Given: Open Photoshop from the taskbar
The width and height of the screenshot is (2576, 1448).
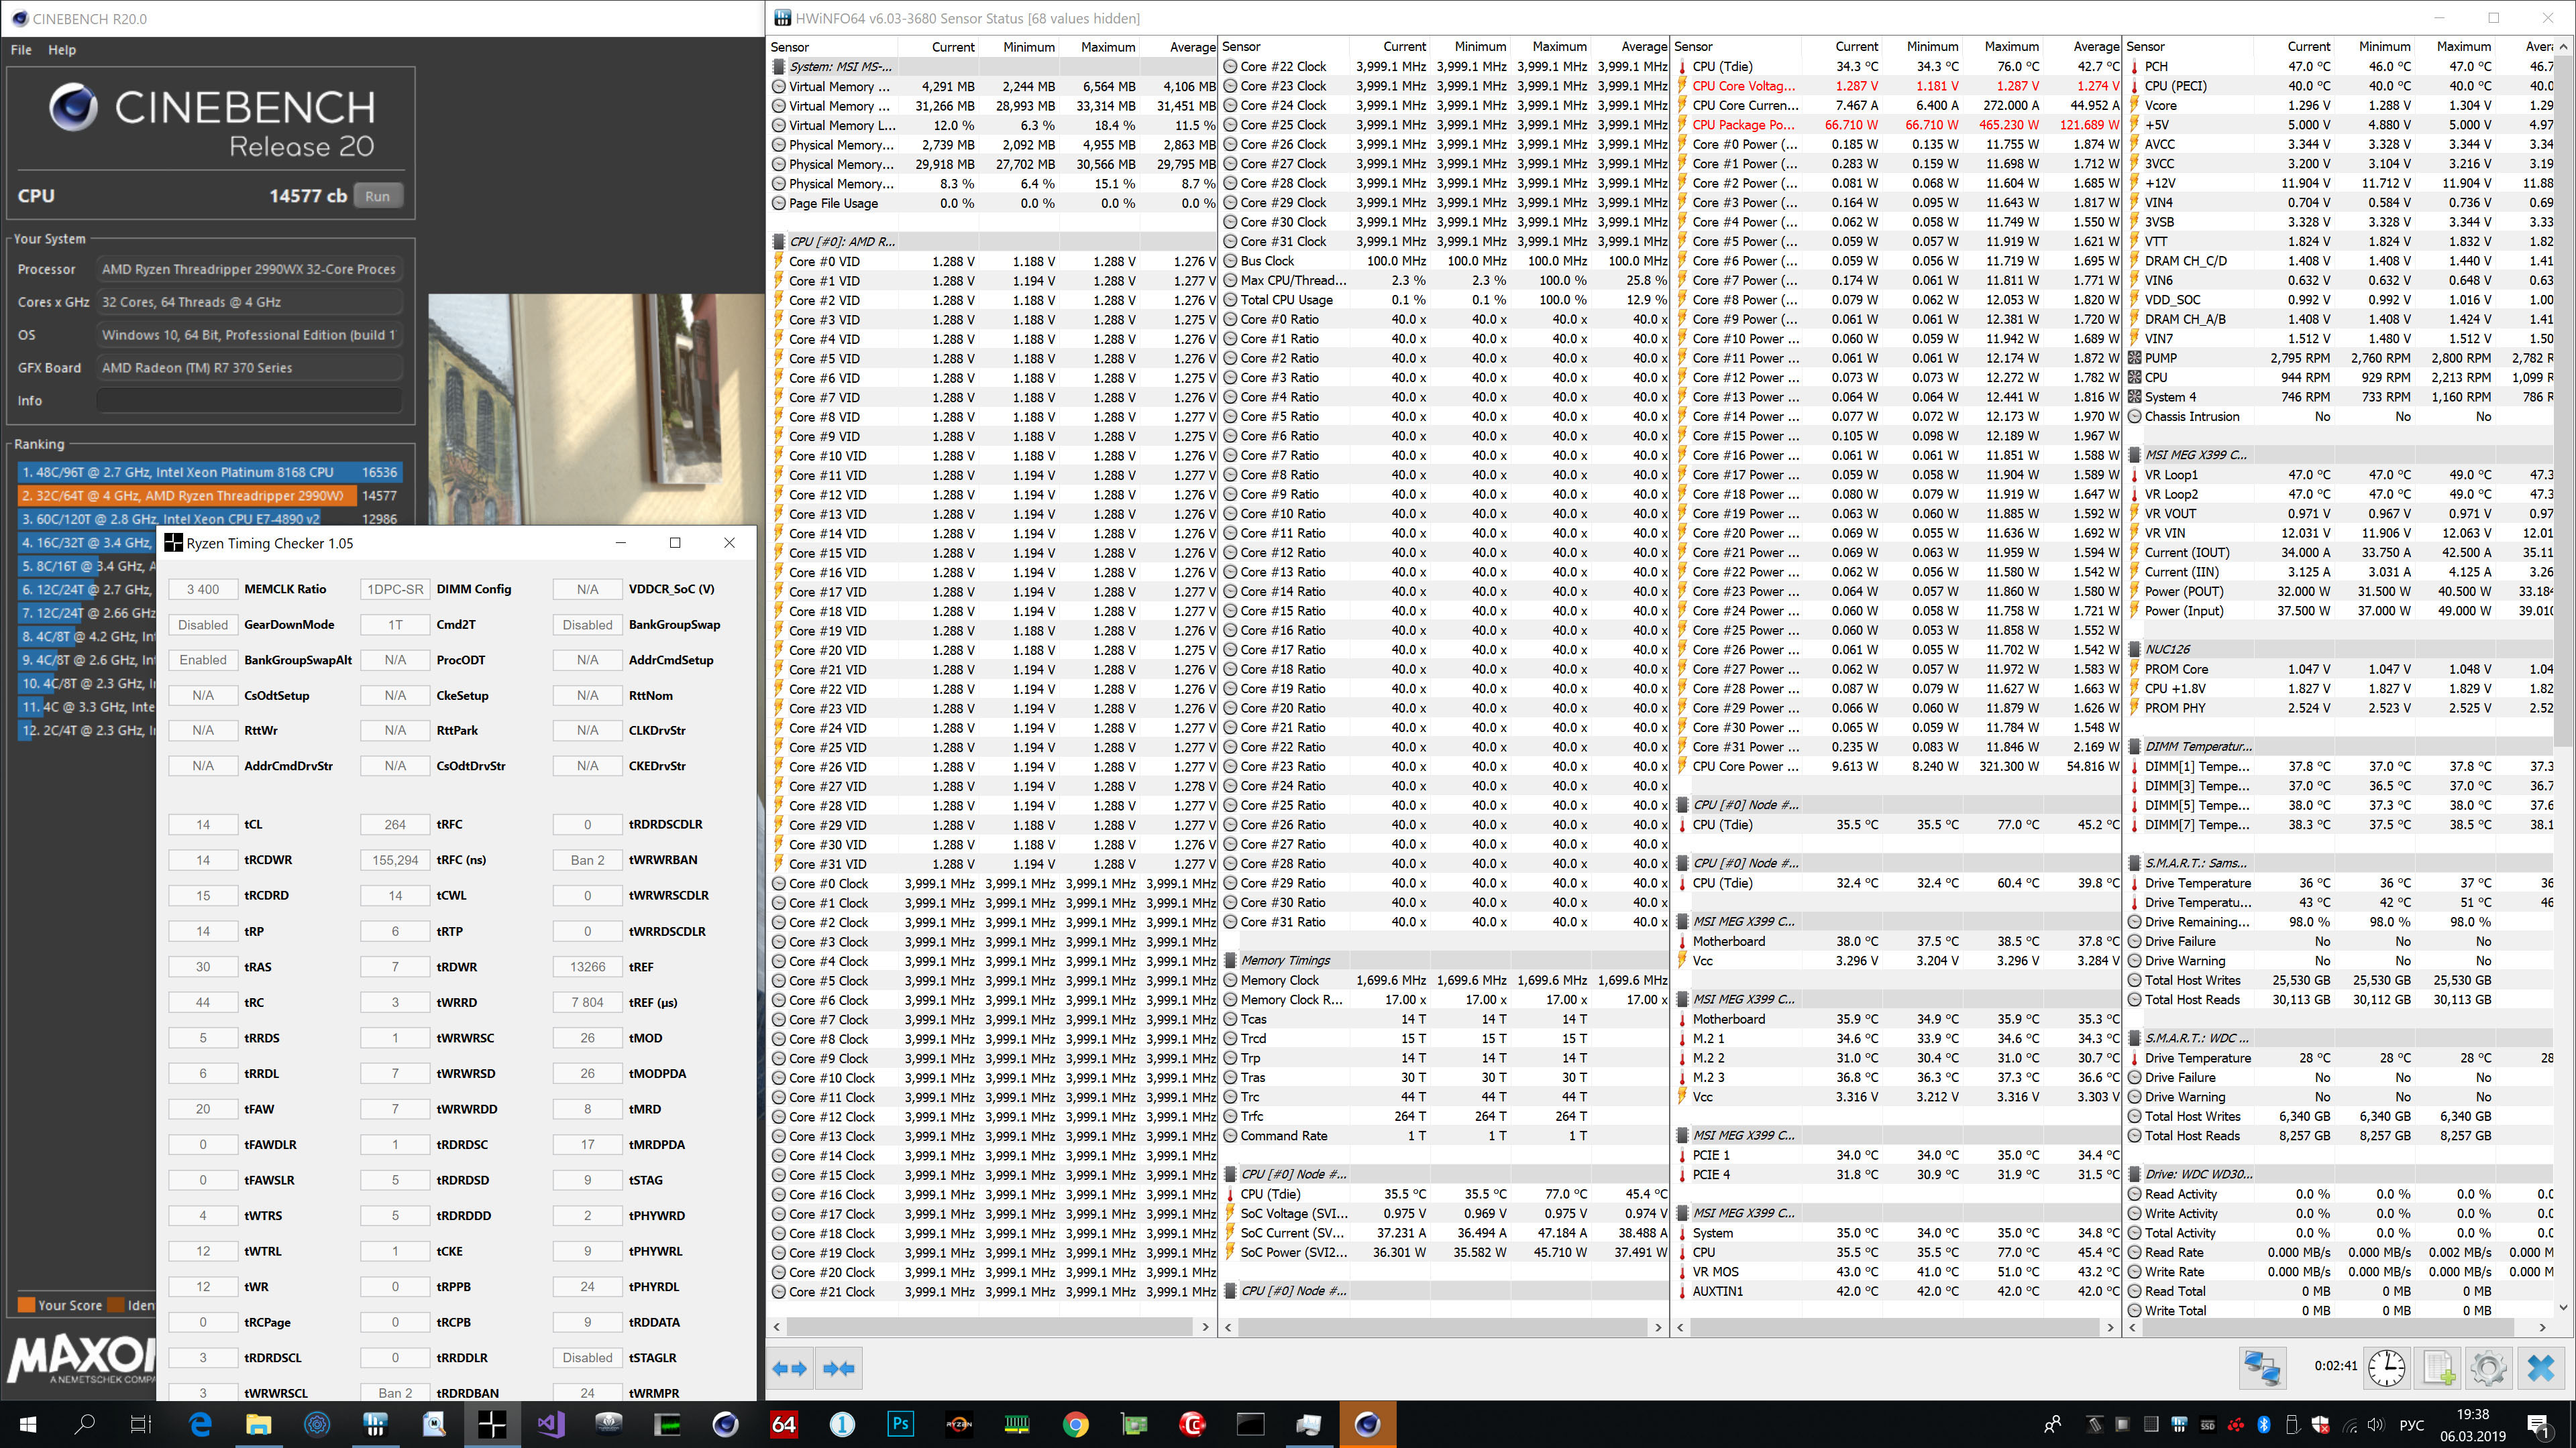Looking at the screenshot, I should coord(900,1424).
